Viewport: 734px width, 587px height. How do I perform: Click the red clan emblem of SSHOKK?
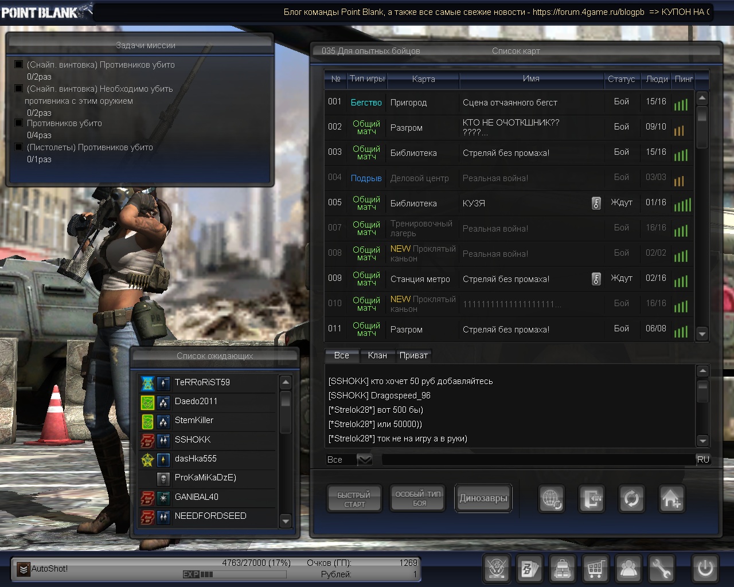coord(147,440)
